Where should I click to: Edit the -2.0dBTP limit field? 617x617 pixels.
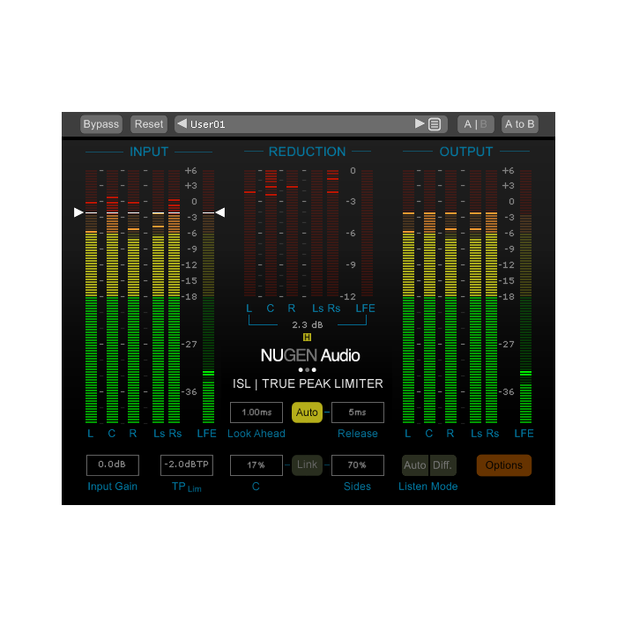tap(187, 465)
